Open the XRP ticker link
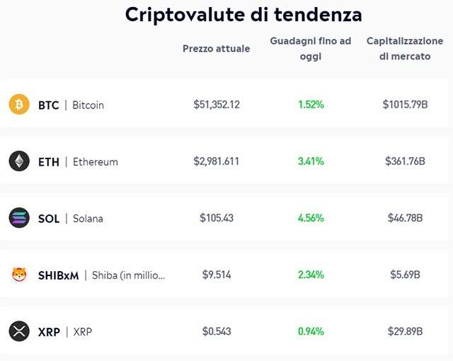453x361 pixels. pyautogui.click(x=49, y=331)
